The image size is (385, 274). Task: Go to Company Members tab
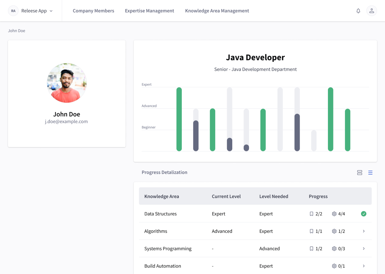pyautogui.click(x=94, y=11)
